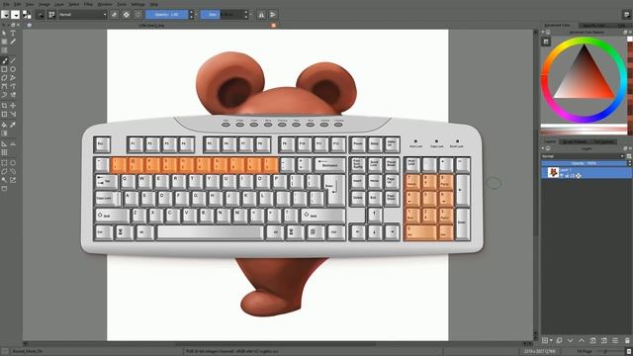633x356 pixels.
Task: Select the Assistant tool
Action: coord(4,143)
